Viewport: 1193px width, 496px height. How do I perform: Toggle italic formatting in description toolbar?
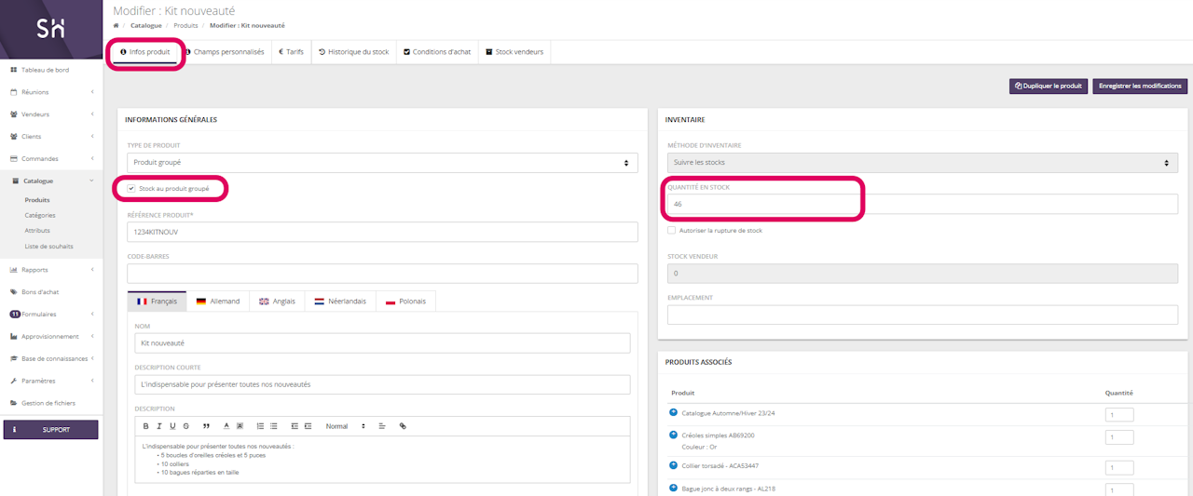(159, 426)
